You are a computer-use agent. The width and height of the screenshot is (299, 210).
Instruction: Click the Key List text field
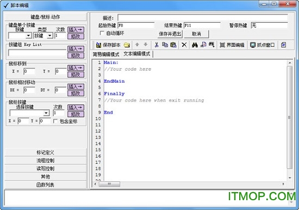(37, 53)
